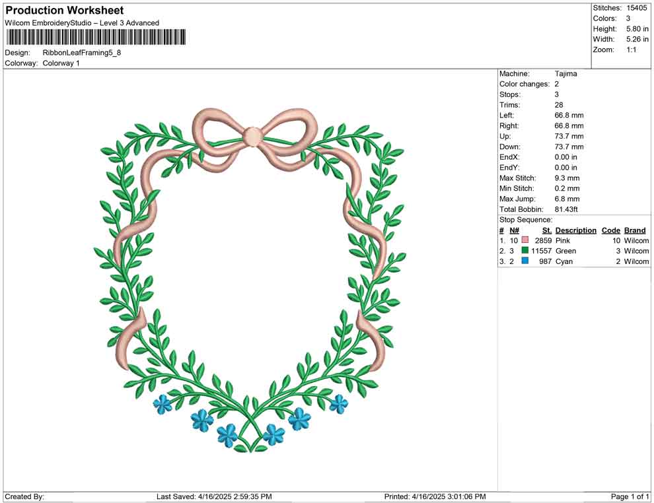
Task: Click the 'N#' column header
Action: pyautogui.click(x=514, y=230)
